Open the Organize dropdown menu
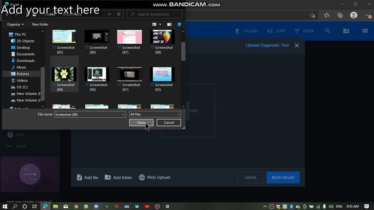 15,24
